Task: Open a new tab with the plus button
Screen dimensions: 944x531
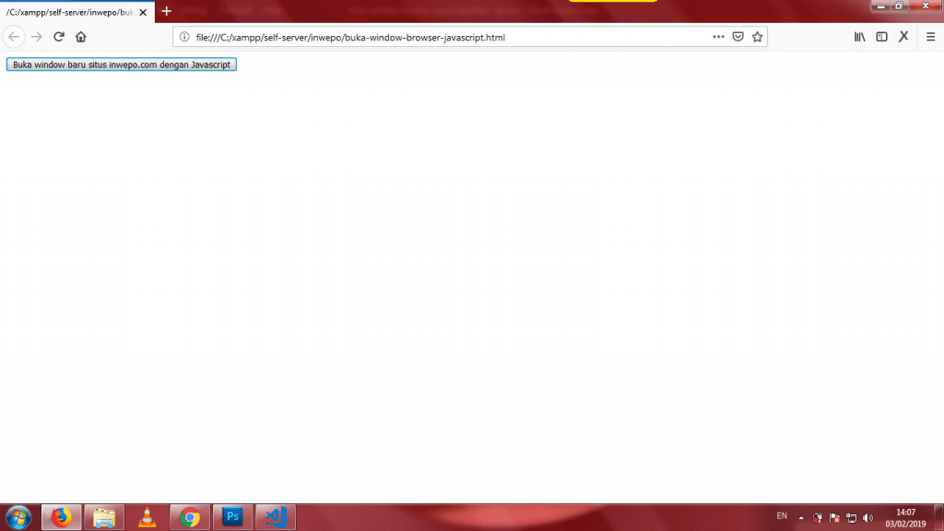Action: (167, 11)
